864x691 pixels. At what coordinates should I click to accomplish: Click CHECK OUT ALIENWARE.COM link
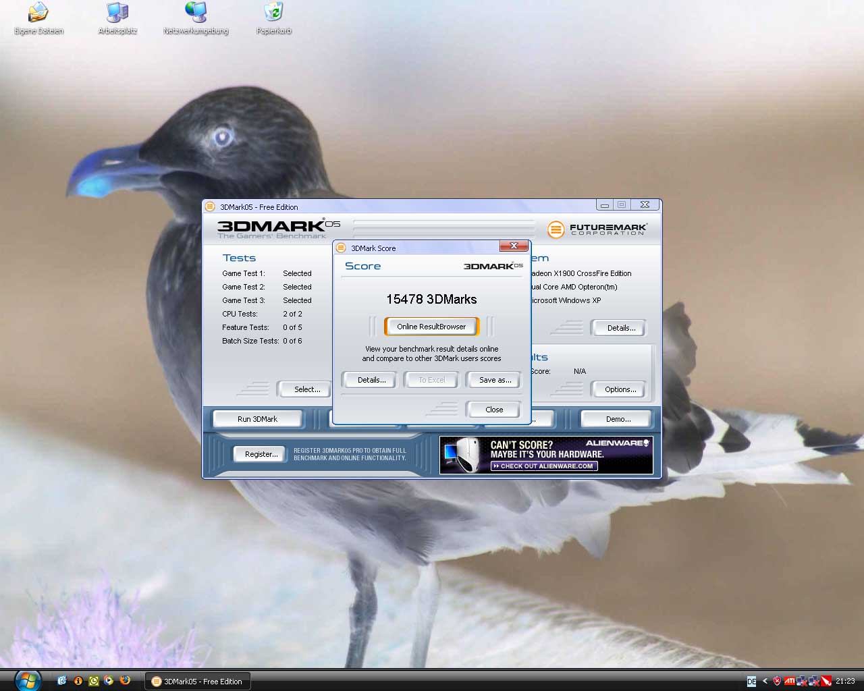[x=544, y=466]
